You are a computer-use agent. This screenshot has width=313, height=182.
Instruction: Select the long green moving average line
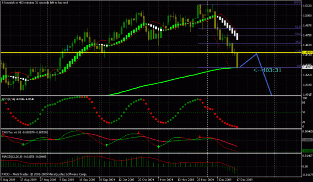172,80
